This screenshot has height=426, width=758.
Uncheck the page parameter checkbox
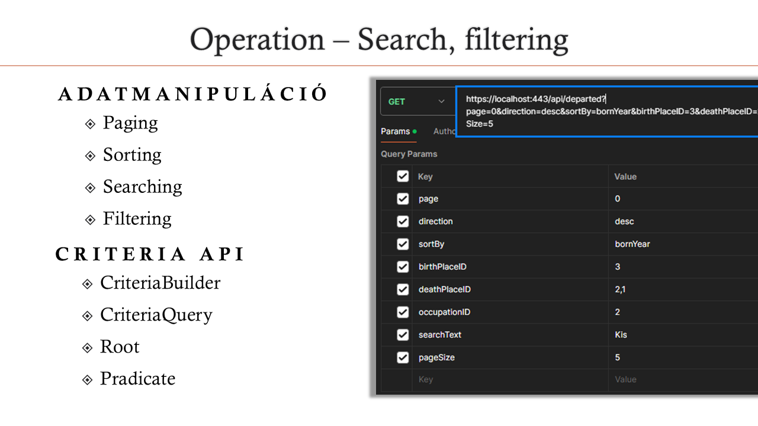(x=403, y=199)
